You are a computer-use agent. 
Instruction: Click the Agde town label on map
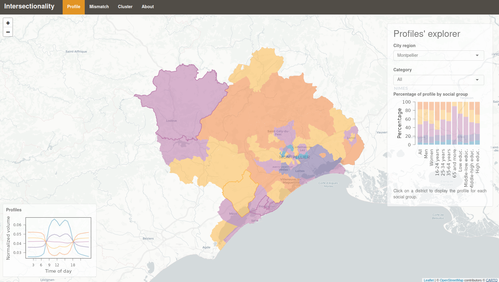(206, 247)
